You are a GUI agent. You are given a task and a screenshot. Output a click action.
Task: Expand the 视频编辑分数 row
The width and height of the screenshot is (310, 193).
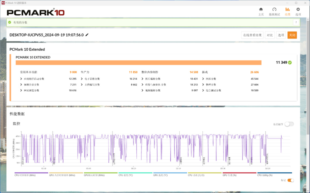(142, 90)
